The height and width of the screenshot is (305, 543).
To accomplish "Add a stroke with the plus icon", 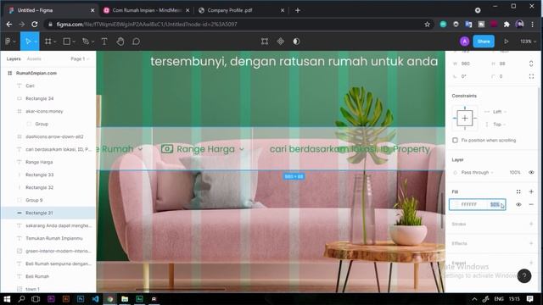I will point(531,224).
